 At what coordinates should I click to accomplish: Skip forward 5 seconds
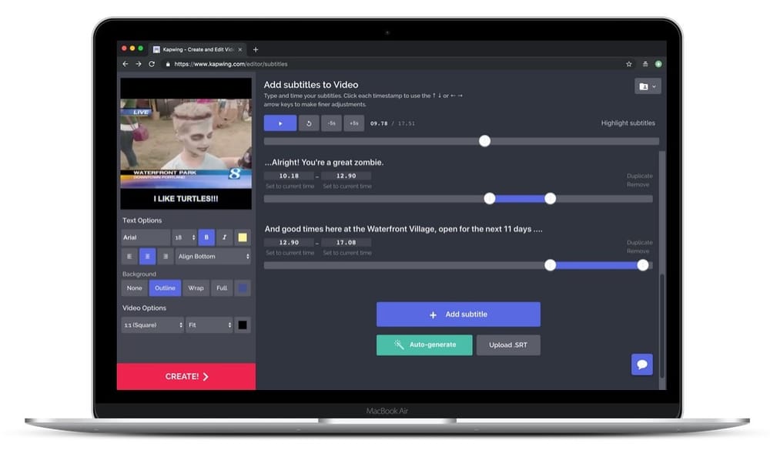(x=353, y=123)
